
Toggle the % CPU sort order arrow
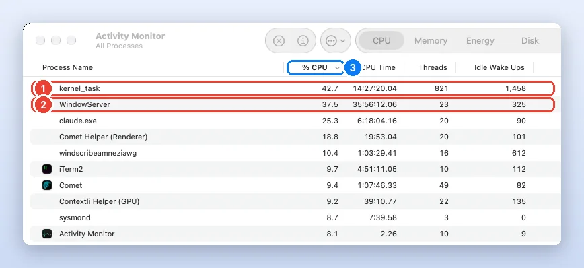(337, 68)
